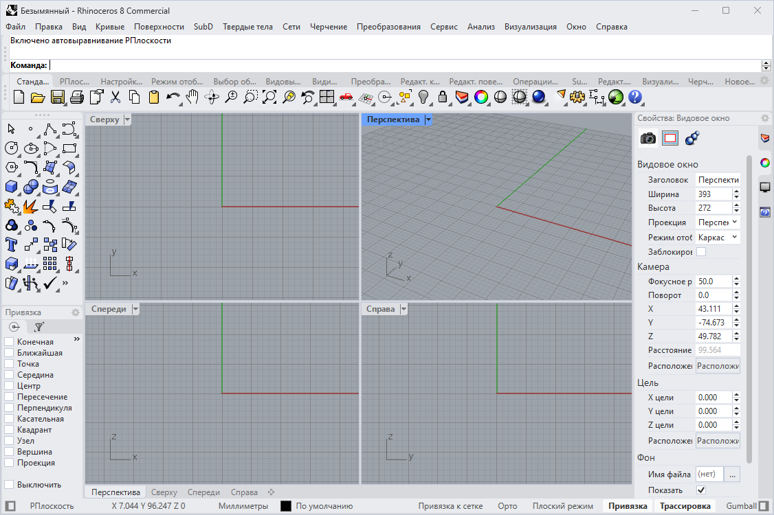Switch to the Сверху viewport tab at bottom
The width and height of the screenshot is (774, 515).
coord(164,492)
